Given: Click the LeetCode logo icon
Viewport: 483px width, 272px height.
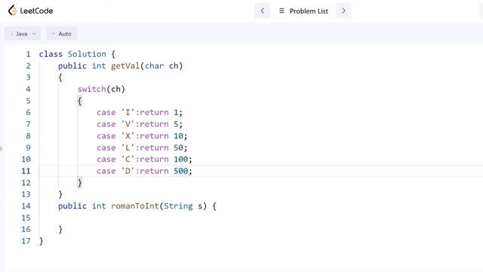Looking at the screenshot, I should (x=12, y=11).
